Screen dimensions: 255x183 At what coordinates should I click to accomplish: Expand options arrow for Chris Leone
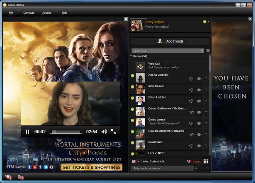pyautogui.click(x=206, y=123)
